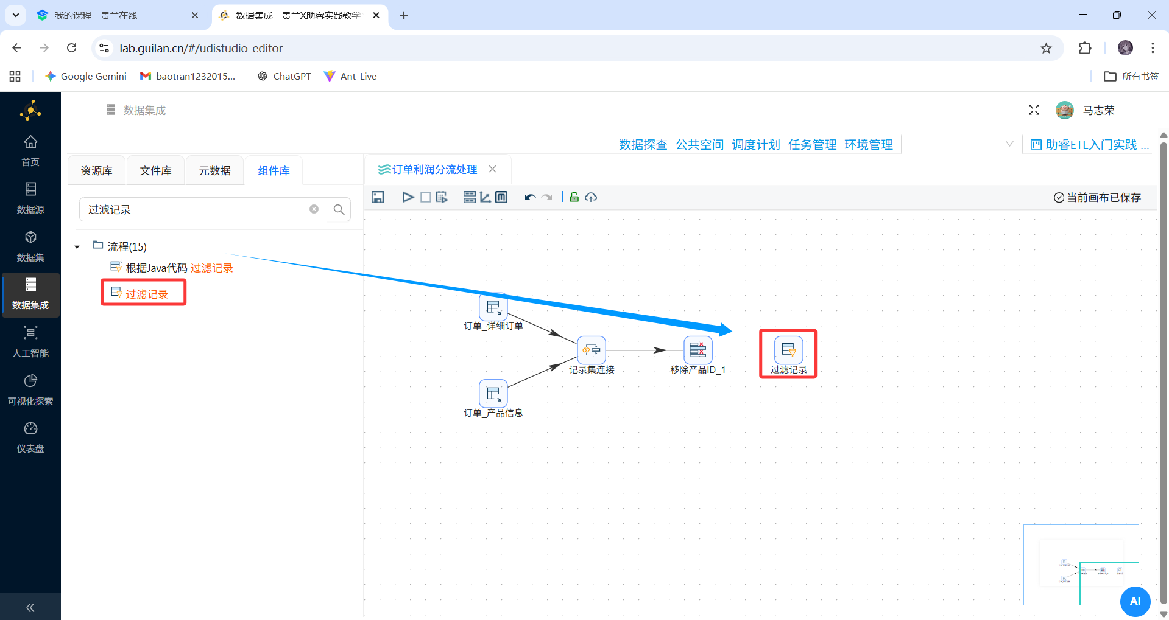Select the 过滤记录 component in the tree

pyautogui.click(x=140, y=294)
